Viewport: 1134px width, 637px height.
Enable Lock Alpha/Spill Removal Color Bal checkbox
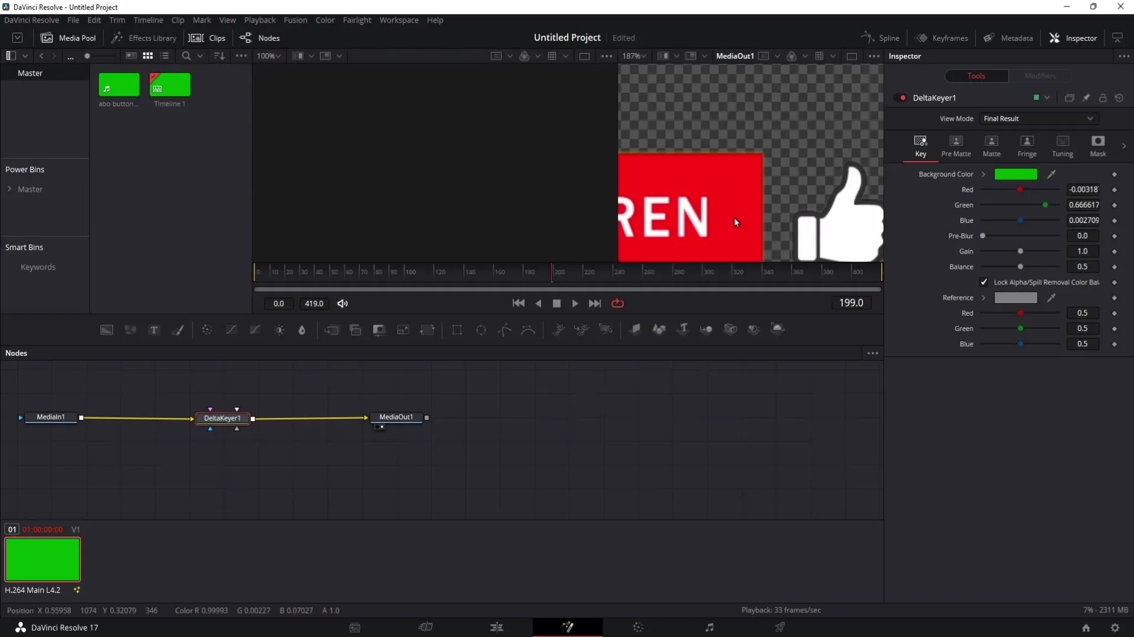click(985, 281)
